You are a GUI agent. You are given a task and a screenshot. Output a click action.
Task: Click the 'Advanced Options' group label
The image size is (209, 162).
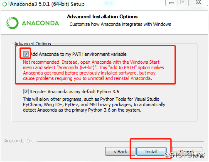tap(33, 44)
